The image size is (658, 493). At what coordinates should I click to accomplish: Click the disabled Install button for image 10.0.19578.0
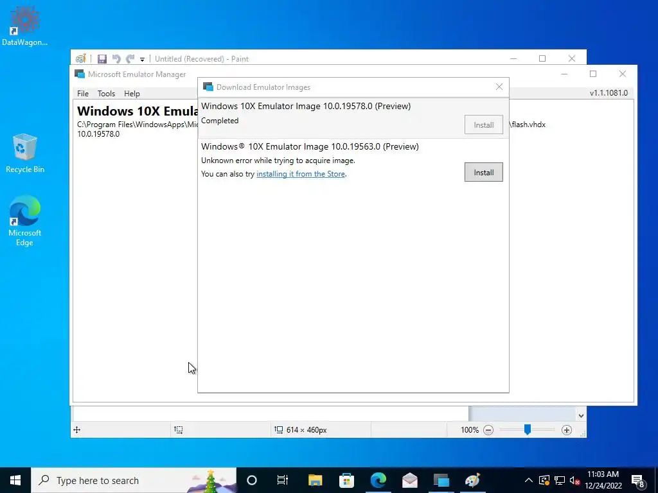pyautogui.click(x=483, y=125)
